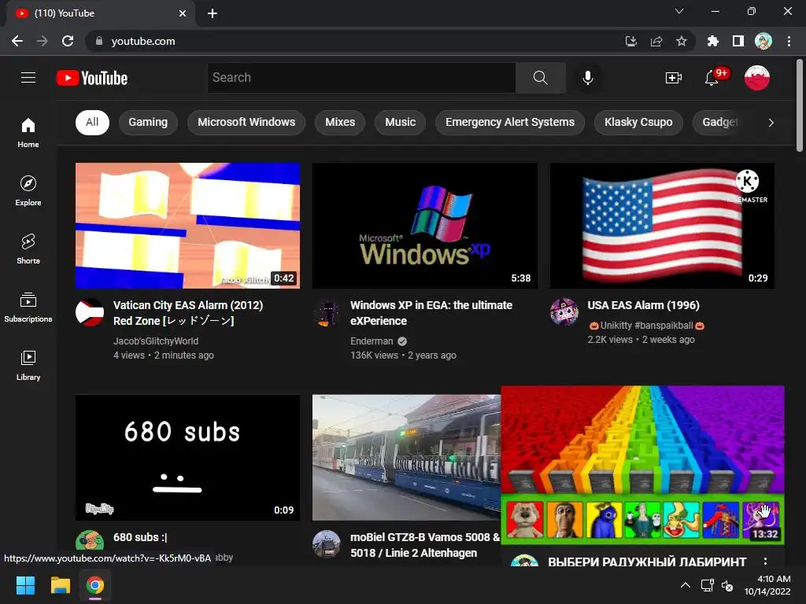Viewport: 806px width, 604px height.
Task: Click the install app icon in address bar
Action: tap(631, 41)
